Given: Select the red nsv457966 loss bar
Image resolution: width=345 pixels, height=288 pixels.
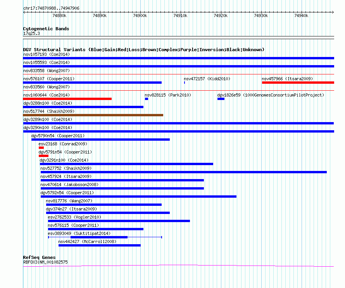Looking at the screenshot, I should coord(298,83).
